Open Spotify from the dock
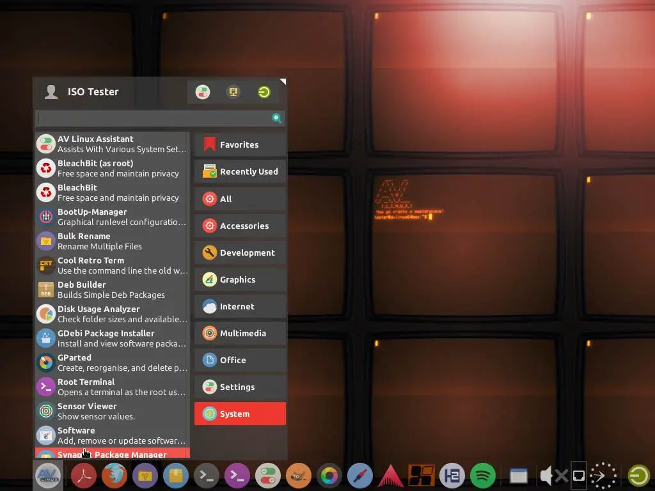 483,476
